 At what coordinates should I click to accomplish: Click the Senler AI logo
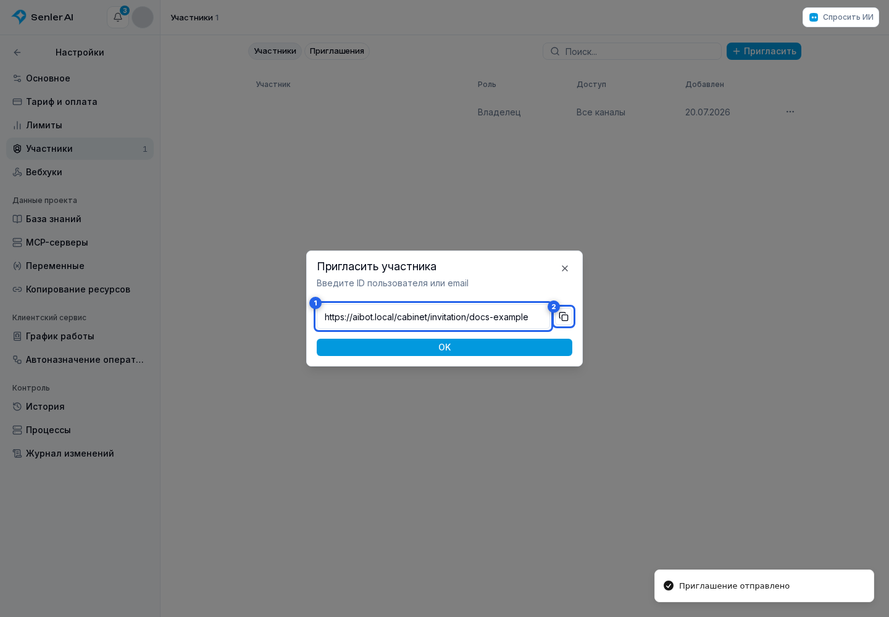click(43, 17)
